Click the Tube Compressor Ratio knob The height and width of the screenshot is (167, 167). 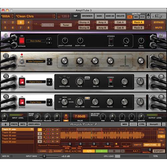110,61
